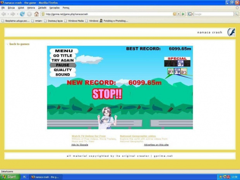Click GO TITLE in game menu
240x180 pixels.
pos(63,56)
